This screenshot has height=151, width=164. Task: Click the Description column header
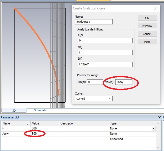84,123
